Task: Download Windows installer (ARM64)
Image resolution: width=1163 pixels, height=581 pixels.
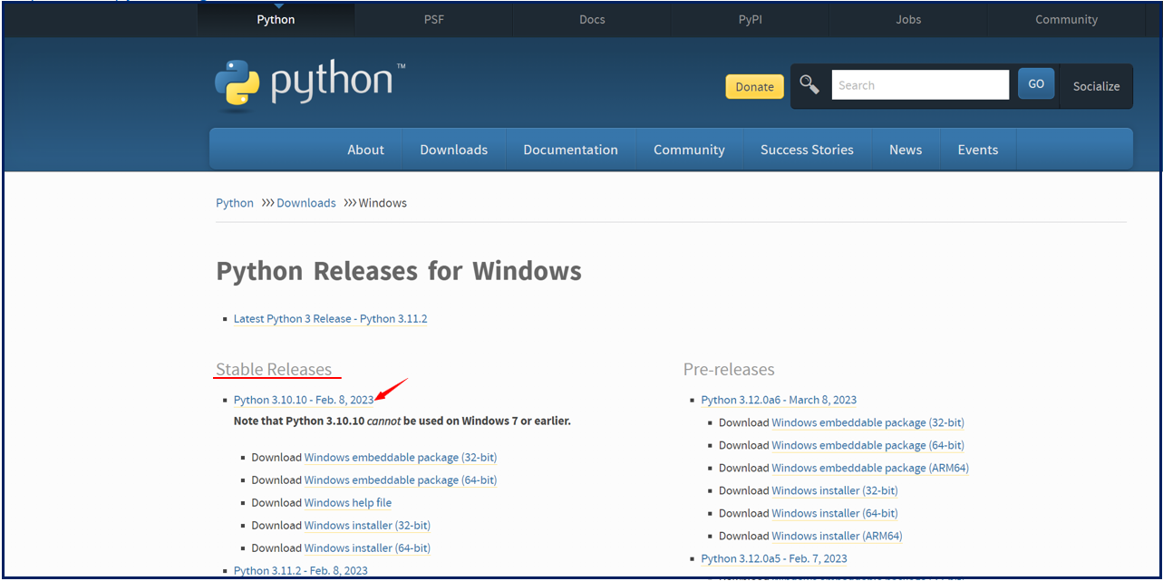Action: 838,537
